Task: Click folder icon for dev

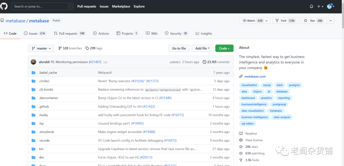Action: point(33,157)
